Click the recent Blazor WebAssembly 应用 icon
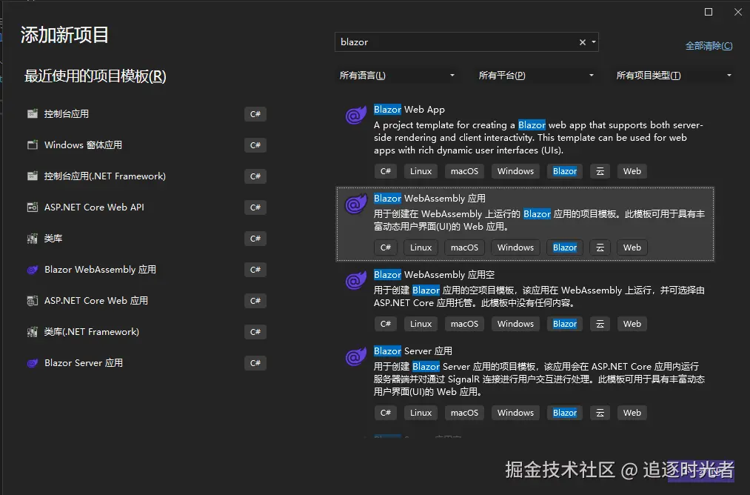Viewport: 750px width, 495px height. [x=32, y=270]
